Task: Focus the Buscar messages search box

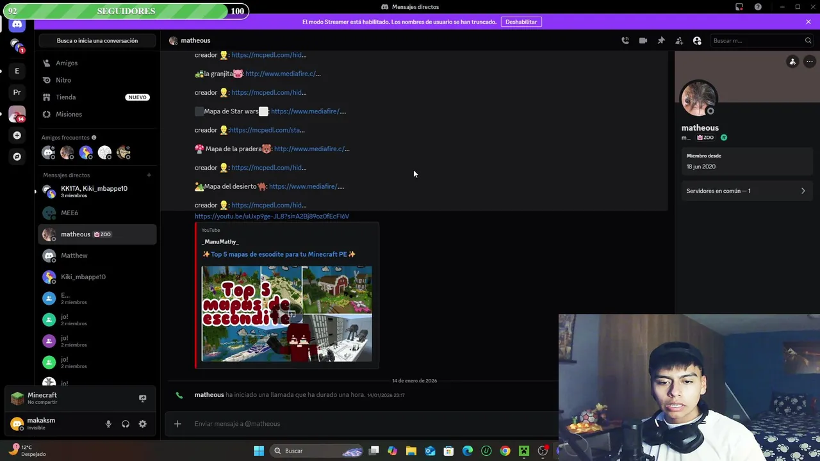Action: pos(762,40)
